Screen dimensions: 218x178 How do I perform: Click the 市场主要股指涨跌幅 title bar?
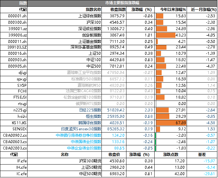point(122,3)
